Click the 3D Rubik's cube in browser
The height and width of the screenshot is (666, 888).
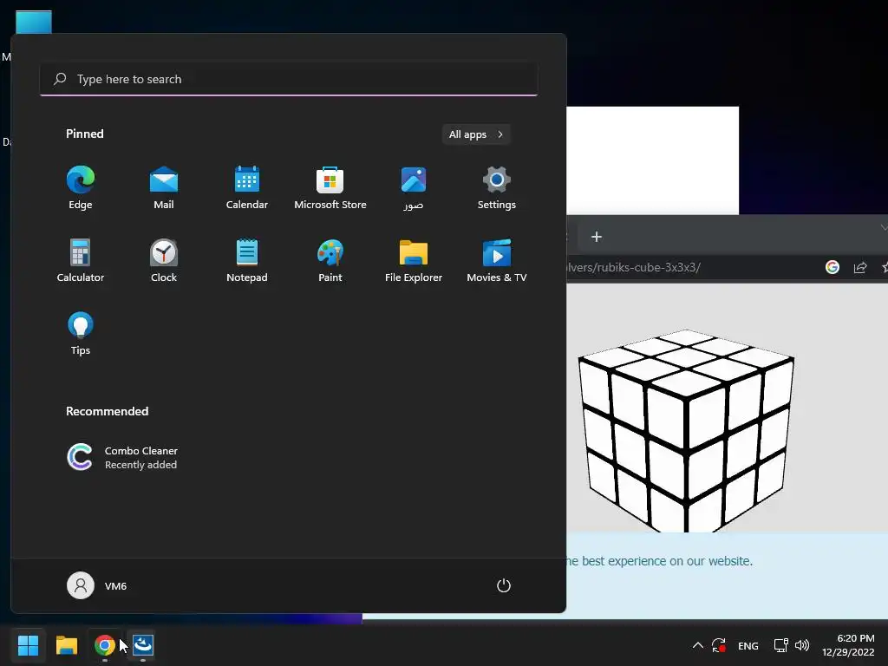[x=686, y=430]
